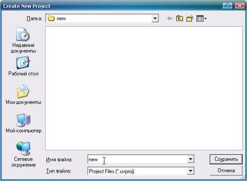Open Мои документы shortcut
The image size is (247, 181).
pyautogui.click(x=23, y=95)
